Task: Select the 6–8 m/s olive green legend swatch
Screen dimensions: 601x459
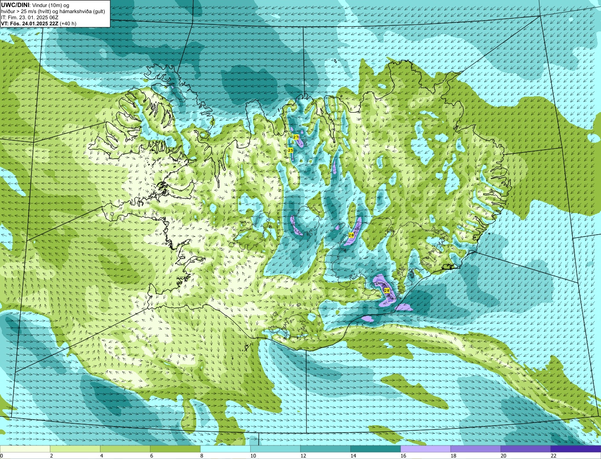Action: [x=175, y=449]
